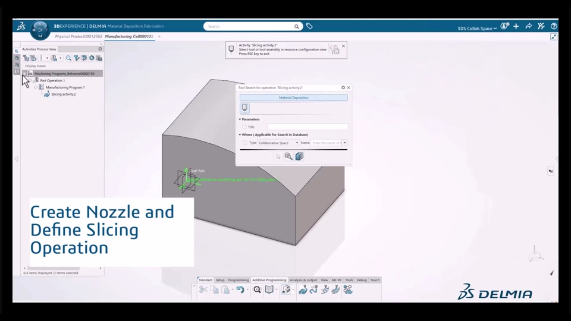Viewport: 571px width, 321px height.
Task: Add a new tab with the plus button
Action: click(159, 36)
